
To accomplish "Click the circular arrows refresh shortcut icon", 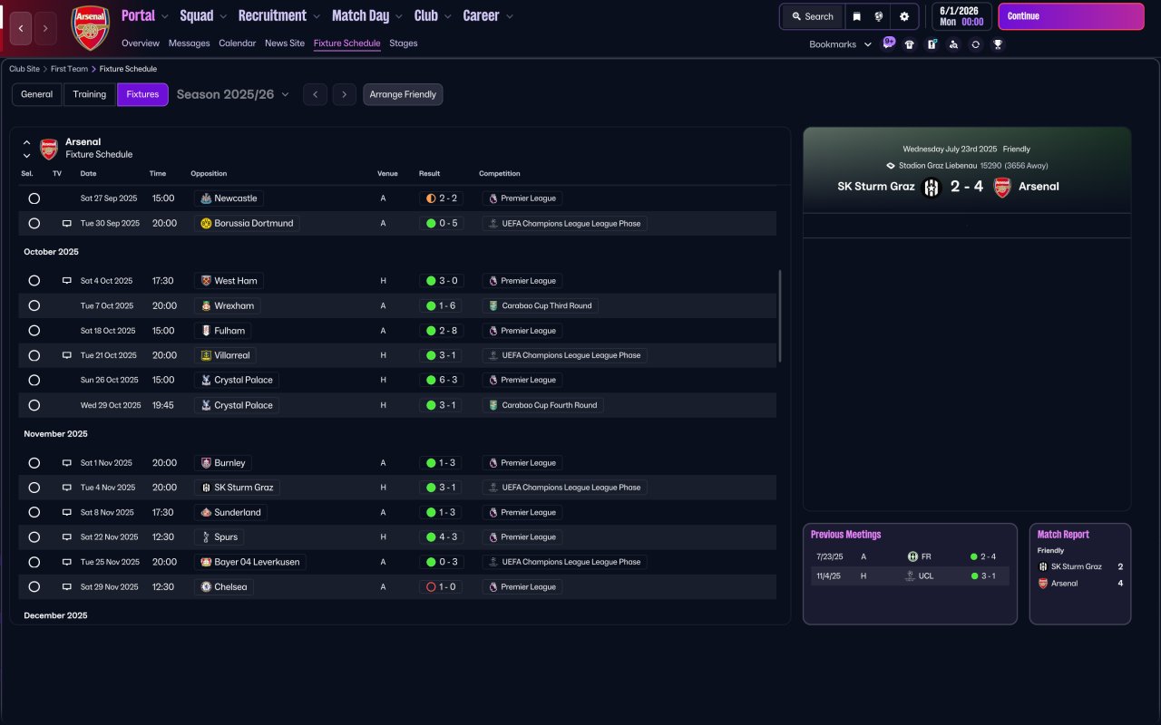I will [x=975, y=44].
